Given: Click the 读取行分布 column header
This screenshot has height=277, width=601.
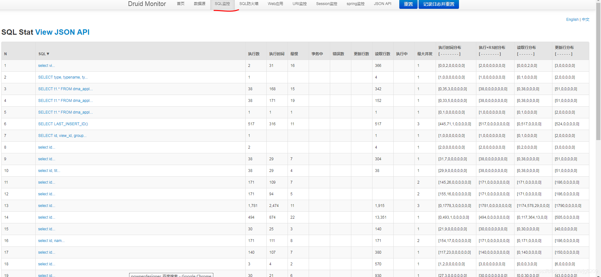Looking at the screenshot, I should click(527, 48).
